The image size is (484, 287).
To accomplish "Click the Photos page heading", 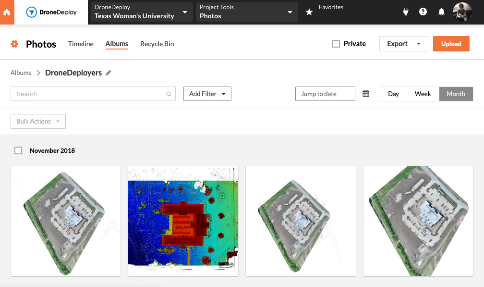I will (x=41, y=44).
